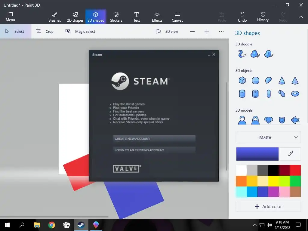This screenshot has height=231, width=308.
Task: Open Solitaire cards app from taskbar
Action: tap(66, 225)
